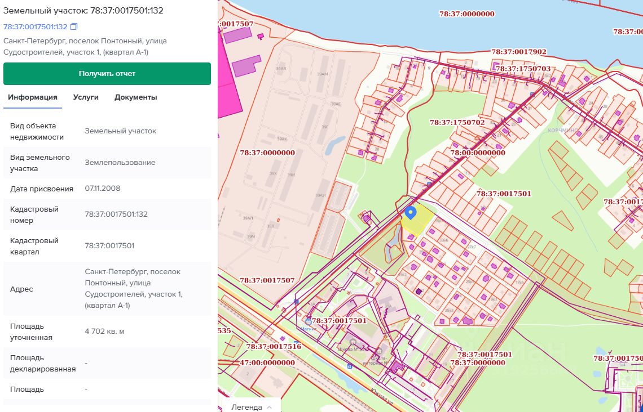Click the bus stop icon above the Магнит store
643x412 pixels.
(296, 302)
